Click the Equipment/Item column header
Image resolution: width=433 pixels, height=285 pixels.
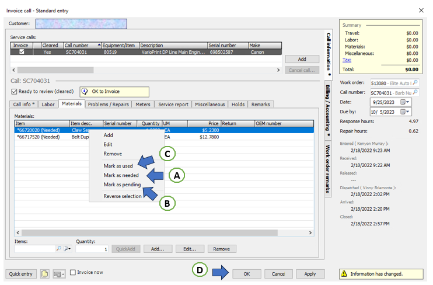120,46
